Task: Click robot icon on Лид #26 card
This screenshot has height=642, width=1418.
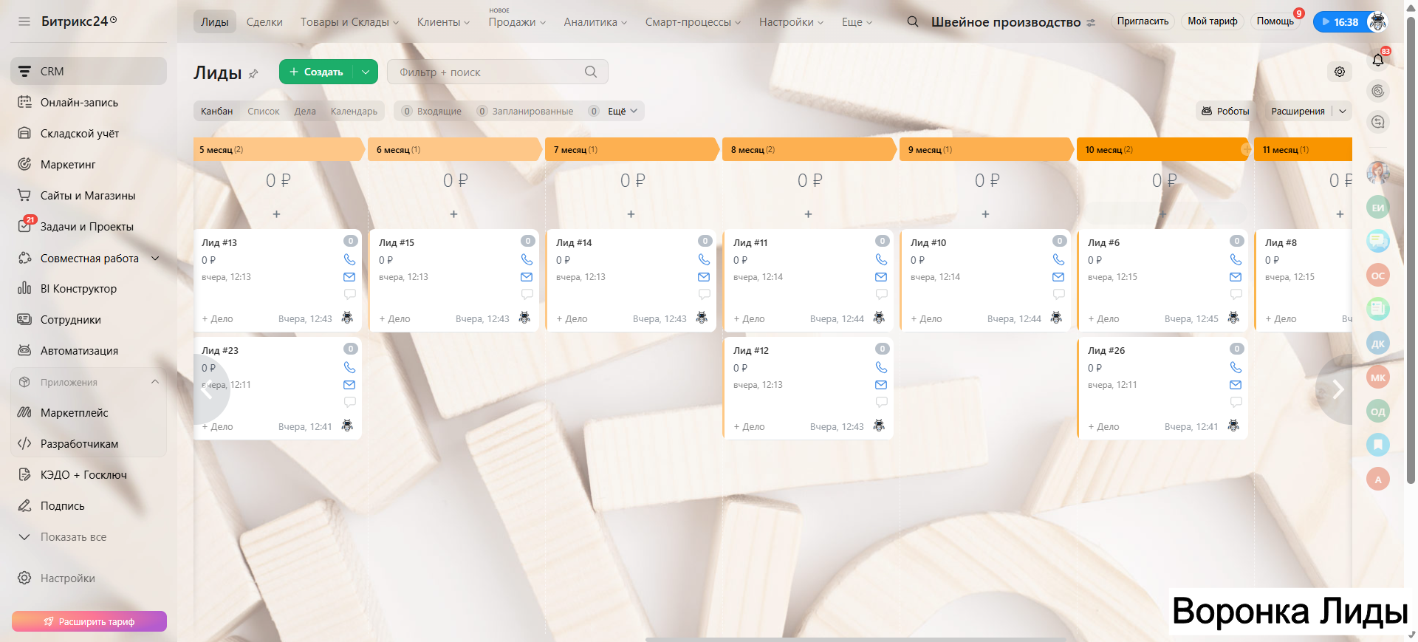Action: click(x=1233, y=426)
